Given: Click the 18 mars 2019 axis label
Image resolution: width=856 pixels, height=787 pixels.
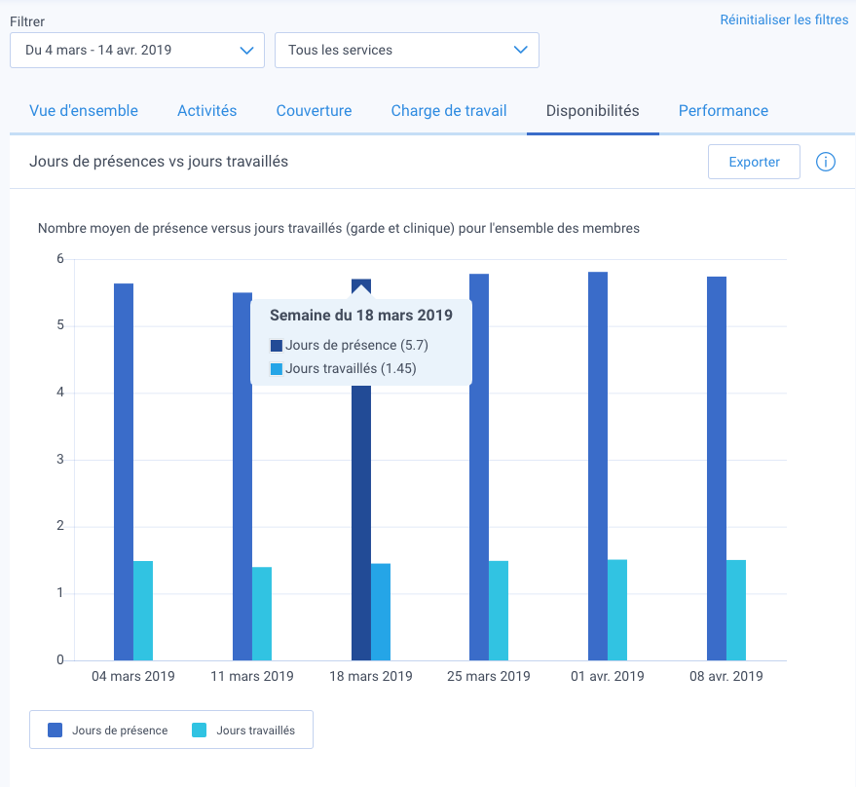Looking at the screenshot, I should click(371, 676).
